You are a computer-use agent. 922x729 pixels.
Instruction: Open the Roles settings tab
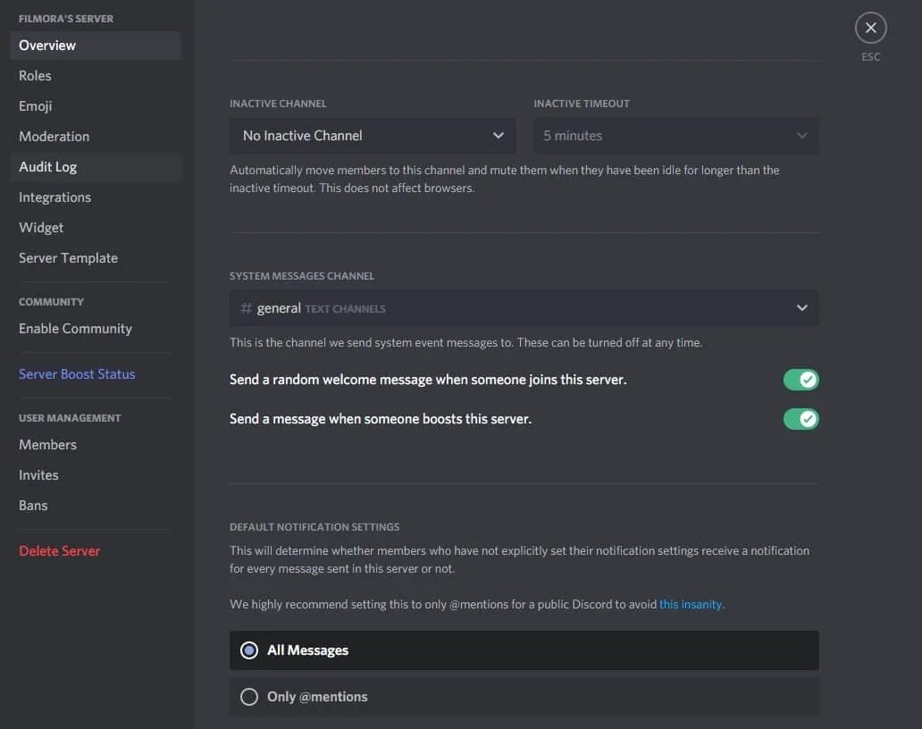36,76
